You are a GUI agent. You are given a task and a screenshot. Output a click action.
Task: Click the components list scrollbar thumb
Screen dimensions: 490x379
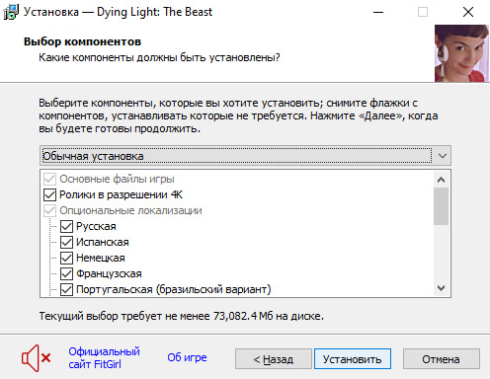pos(441,206)
